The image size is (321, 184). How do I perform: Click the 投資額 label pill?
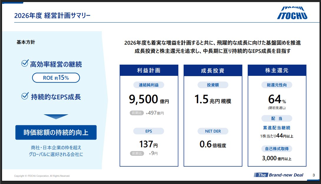[x=213, y=85]
